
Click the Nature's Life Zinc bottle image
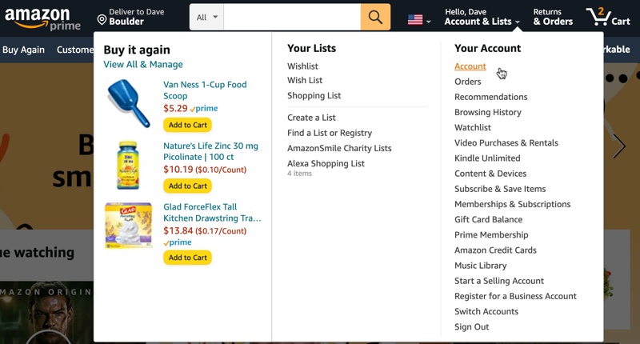[129, 165]
